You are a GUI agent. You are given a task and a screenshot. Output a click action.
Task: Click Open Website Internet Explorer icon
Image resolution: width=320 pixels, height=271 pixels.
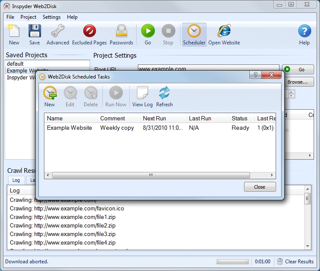pos(224,34)
